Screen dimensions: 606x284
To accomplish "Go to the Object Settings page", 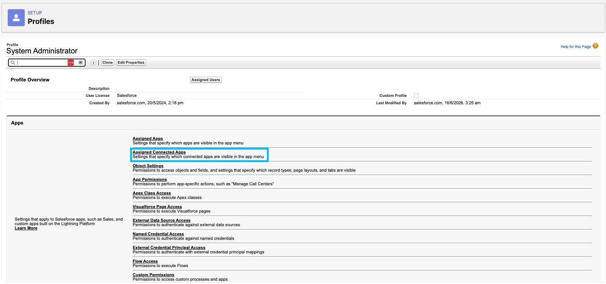I will tap(148, 166).
